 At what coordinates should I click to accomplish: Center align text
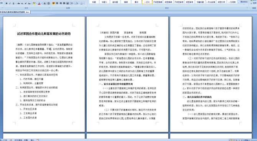57,3
